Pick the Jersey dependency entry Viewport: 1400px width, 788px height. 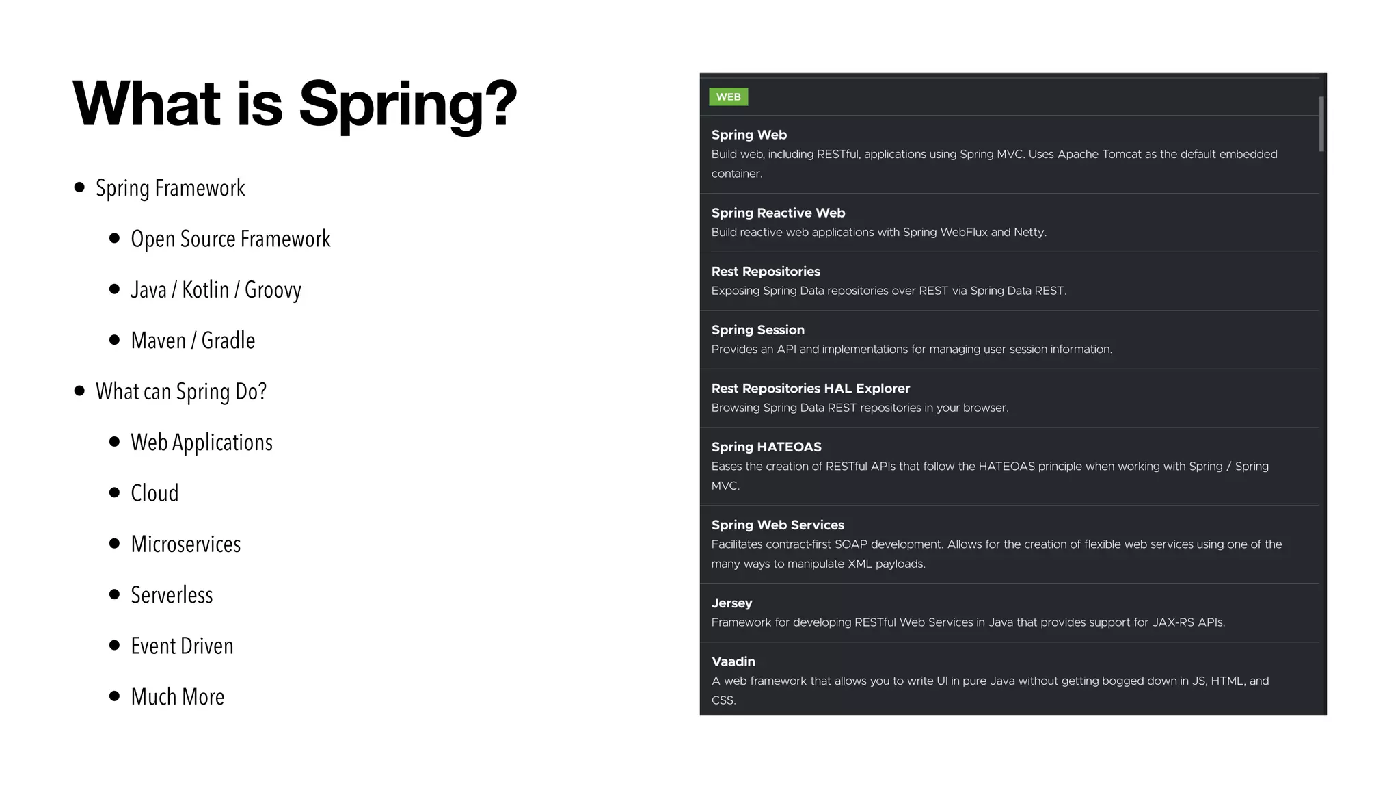pyautogui.click(x=731, y=603)
